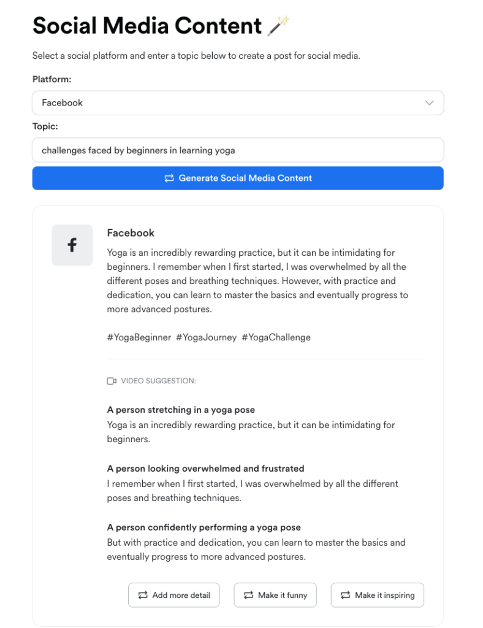483x628 pixels.
Task: Click the Make it funny button
Action: tap(275, 595)
